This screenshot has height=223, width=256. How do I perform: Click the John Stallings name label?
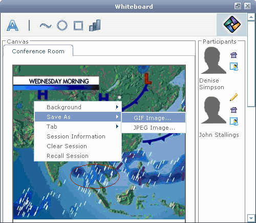219,135
